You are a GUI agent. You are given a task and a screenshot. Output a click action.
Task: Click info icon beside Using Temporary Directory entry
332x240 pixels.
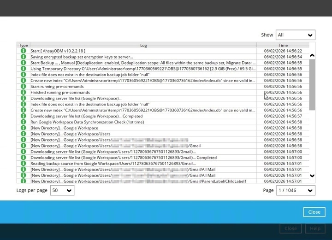point(23,69)
